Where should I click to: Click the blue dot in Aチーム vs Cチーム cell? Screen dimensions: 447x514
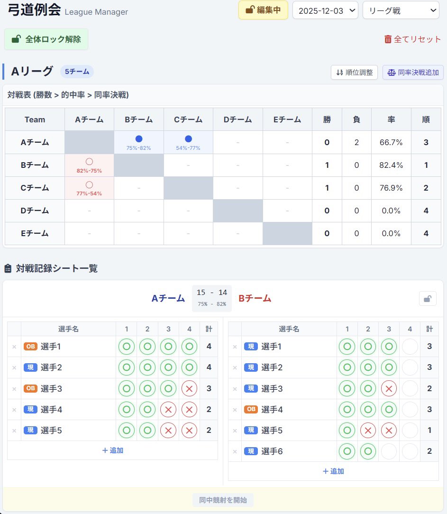(188, 138)
